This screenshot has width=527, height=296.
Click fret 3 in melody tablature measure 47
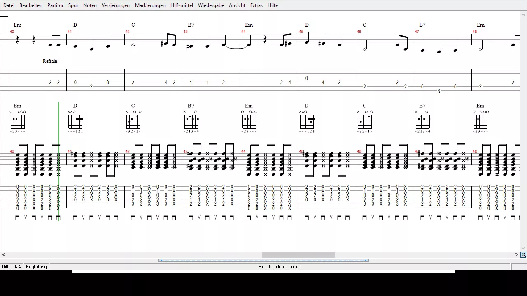tap(439, 91)
